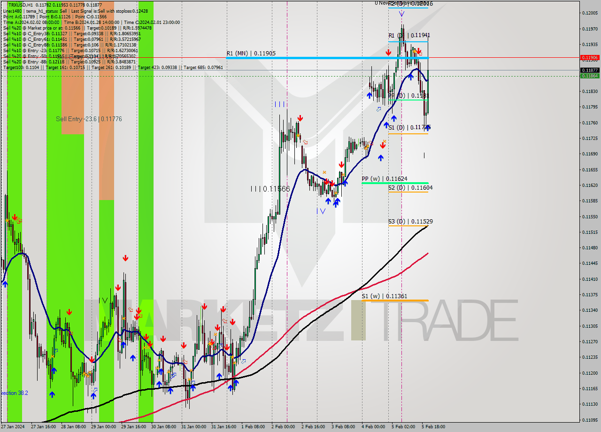
Task: Click the red arrow left of R1 (D) label
Action: point(388,53)
